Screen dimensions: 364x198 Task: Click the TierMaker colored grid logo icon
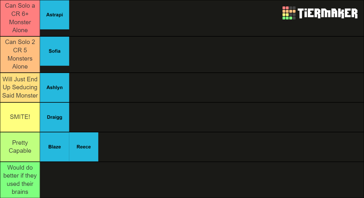(x=289, y=13)
